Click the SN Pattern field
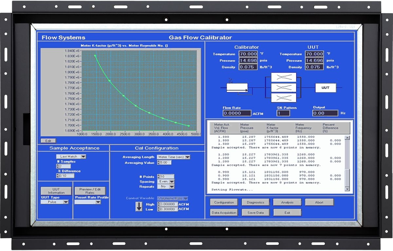Viewport: 393px width, 251px height. (x=283, y=113)
